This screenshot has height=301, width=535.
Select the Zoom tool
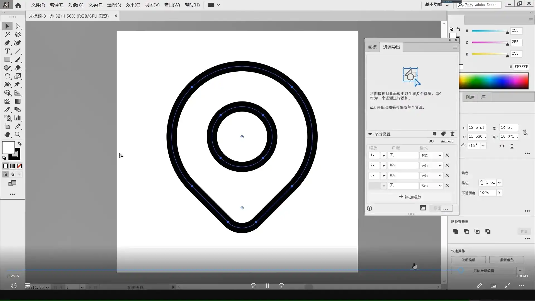point(18,135)
